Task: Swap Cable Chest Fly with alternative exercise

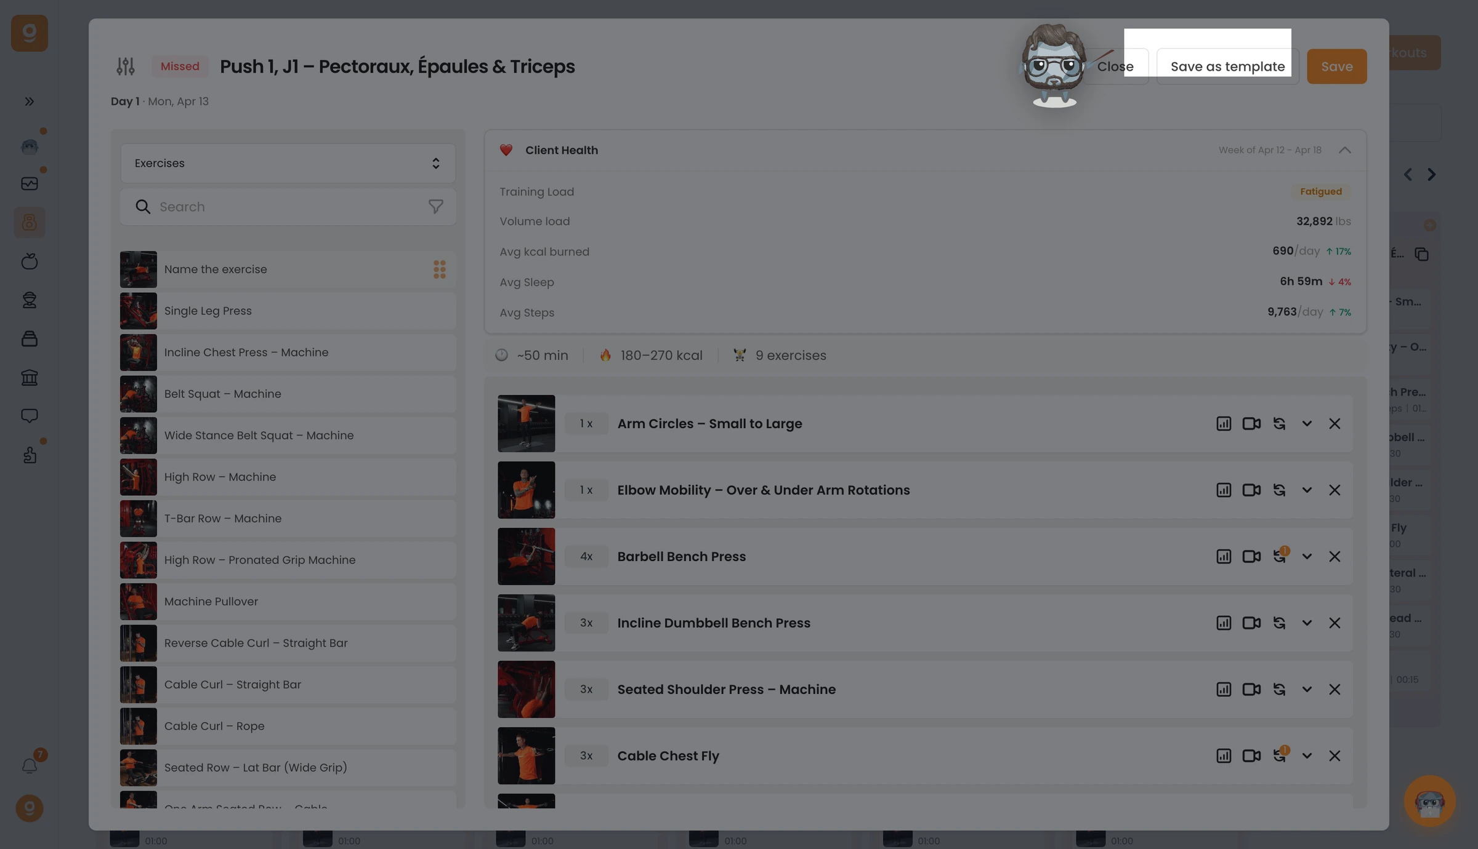Action: point(1280,755)
